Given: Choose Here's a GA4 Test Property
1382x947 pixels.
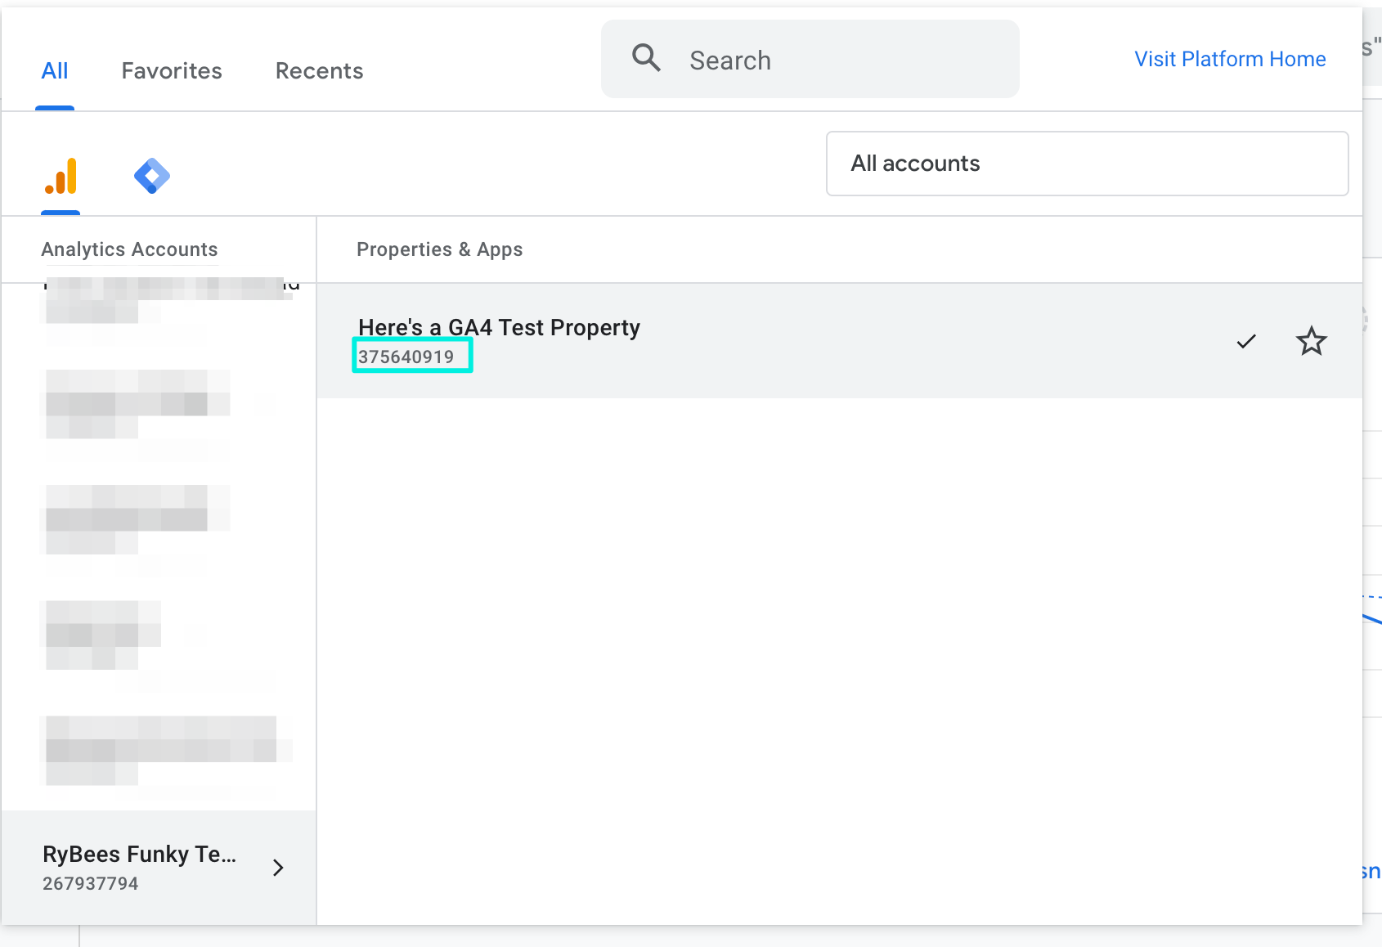Looking at the screenshot, I should click(x=499, y=327).
